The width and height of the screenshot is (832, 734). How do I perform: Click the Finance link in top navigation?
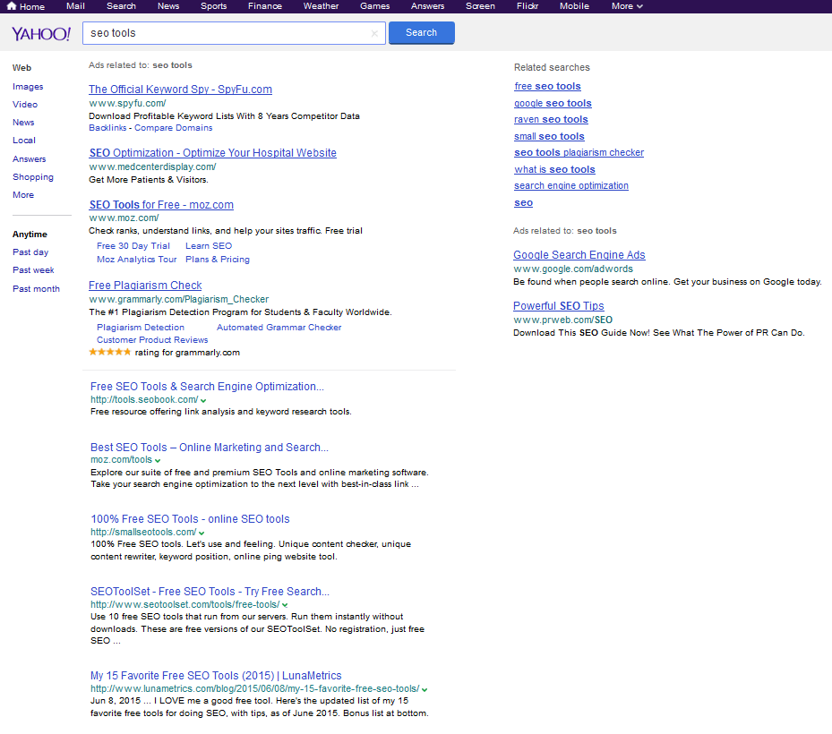pos(266,6)
